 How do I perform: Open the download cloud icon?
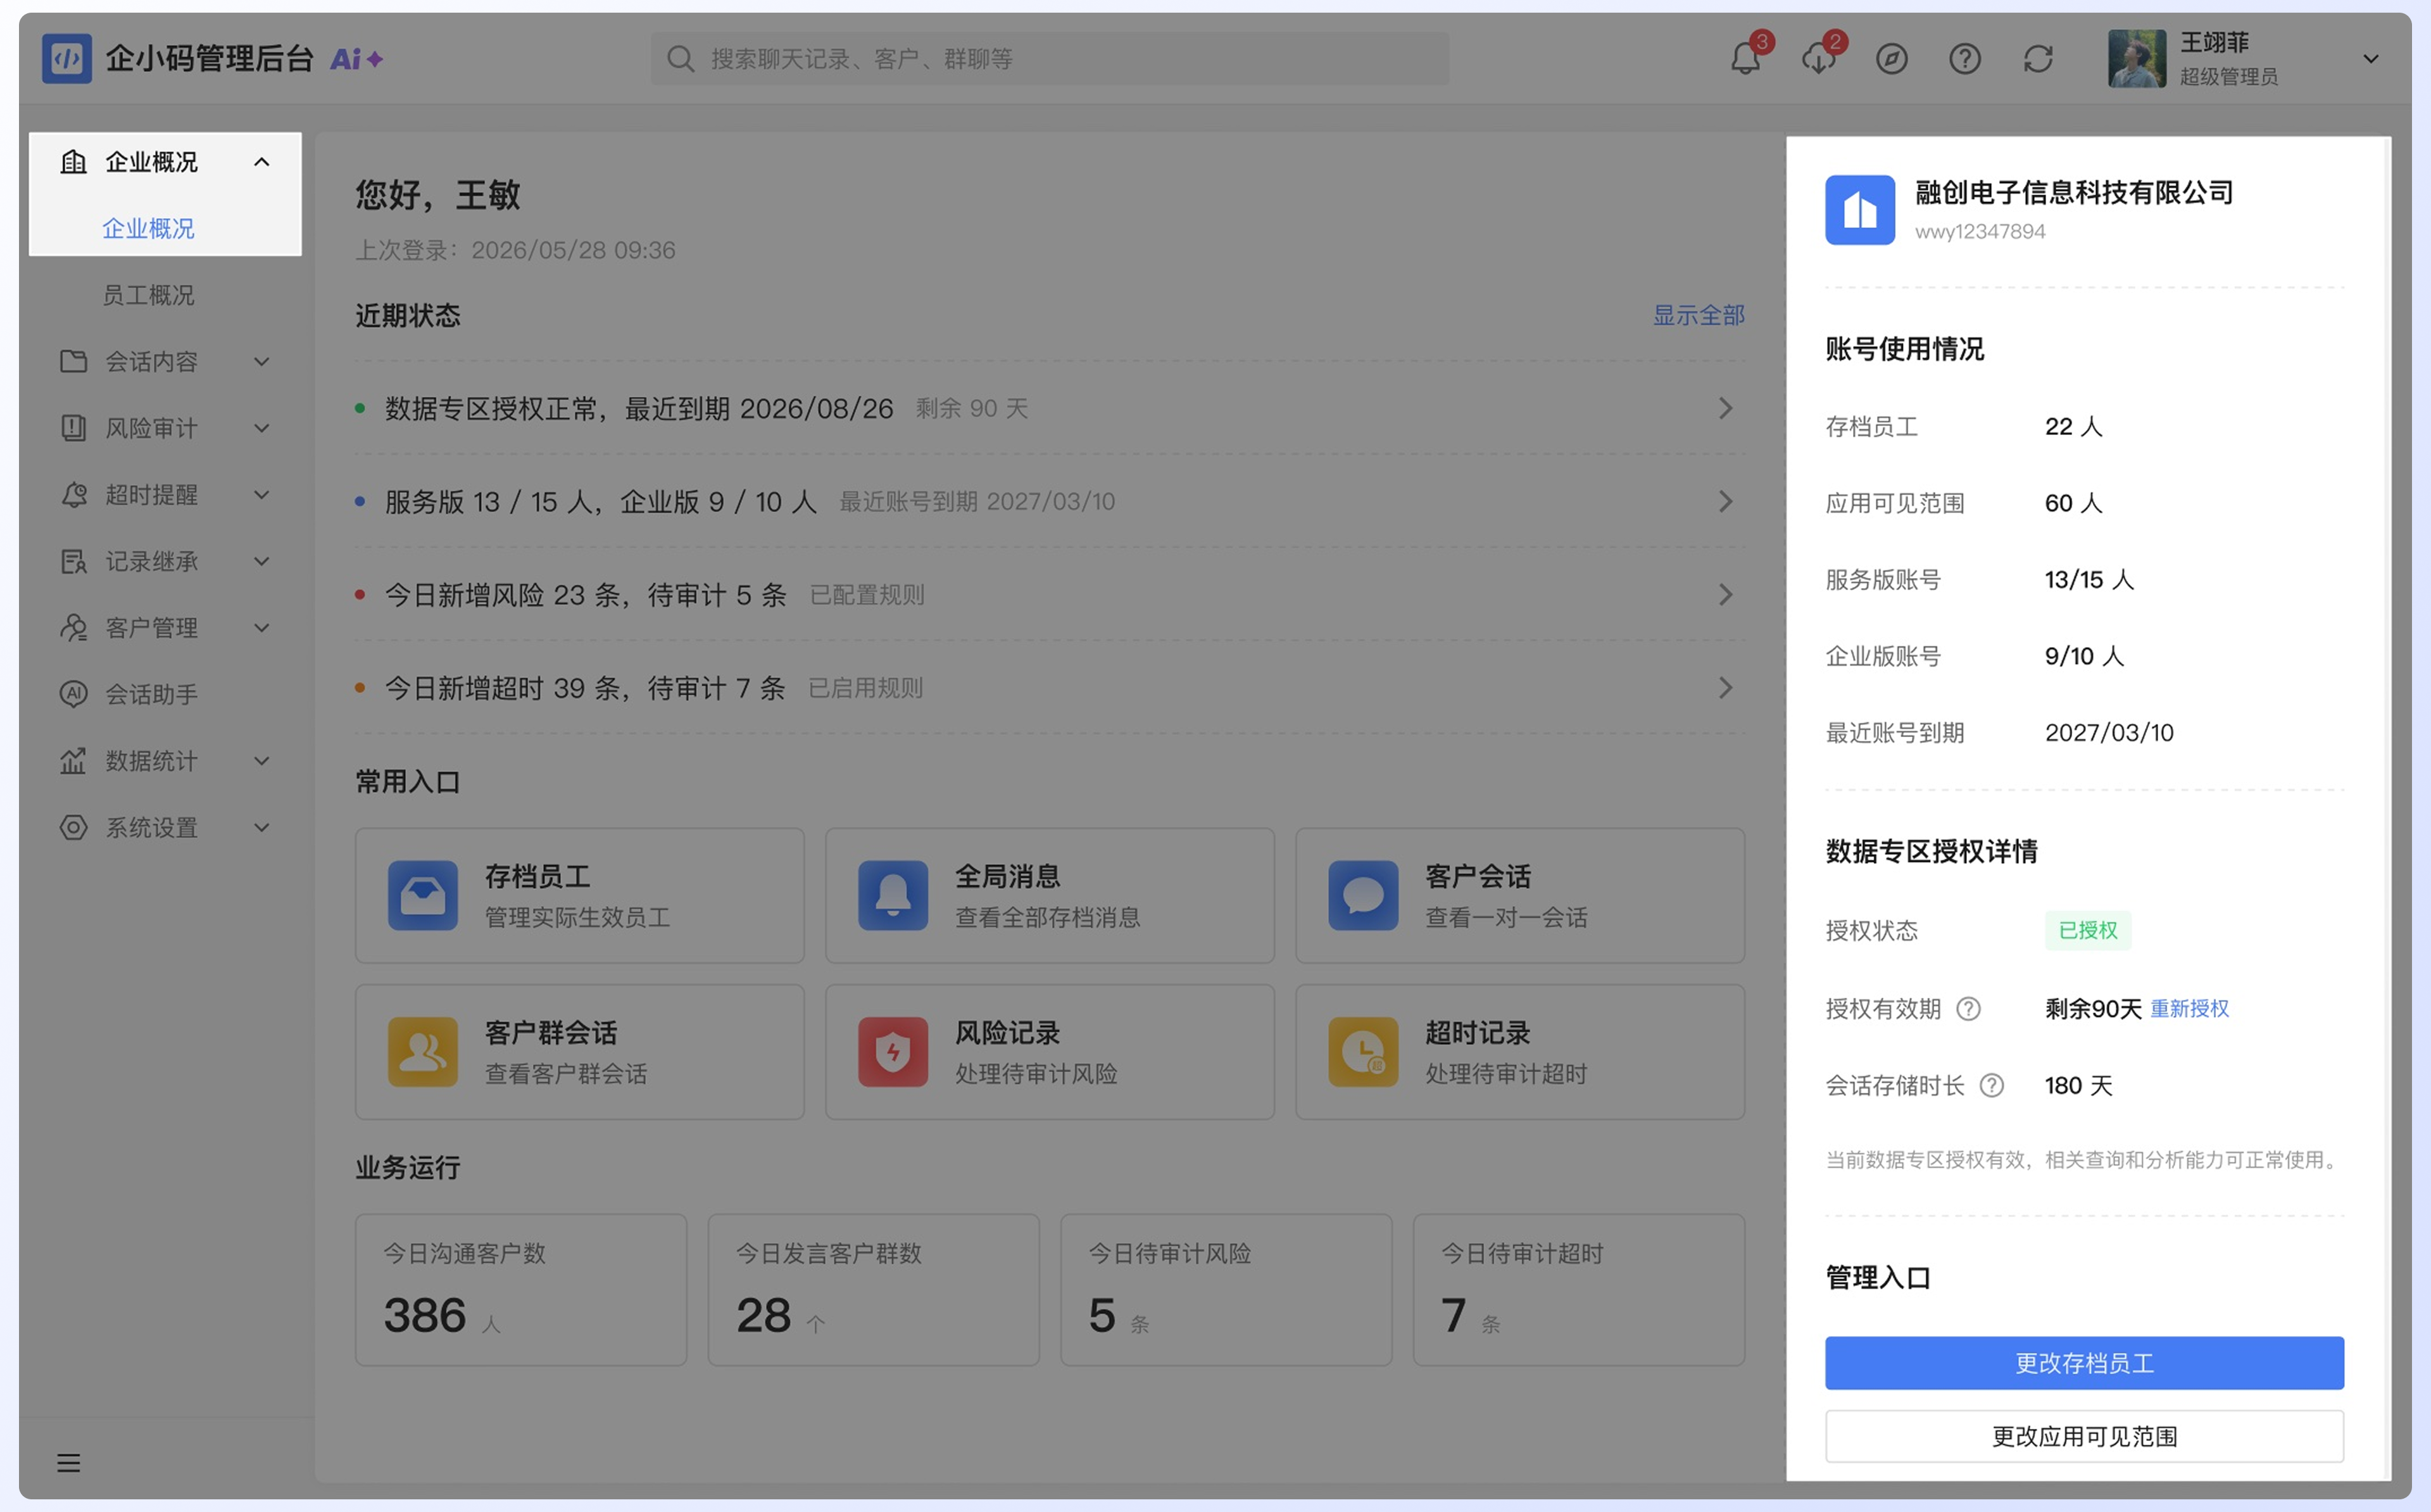(1818, 58)
